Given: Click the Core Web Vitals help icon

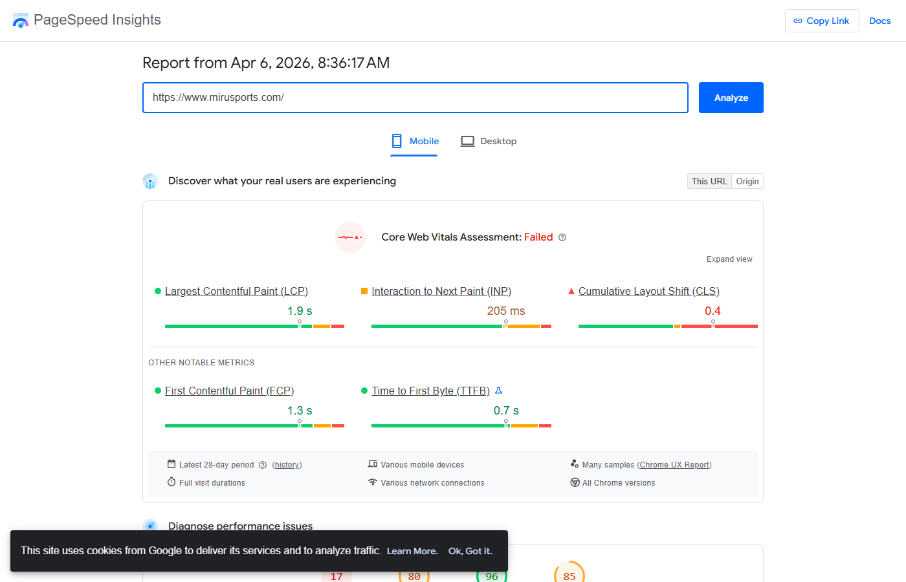Looking at the screenshot, I should tap(562, 237).
